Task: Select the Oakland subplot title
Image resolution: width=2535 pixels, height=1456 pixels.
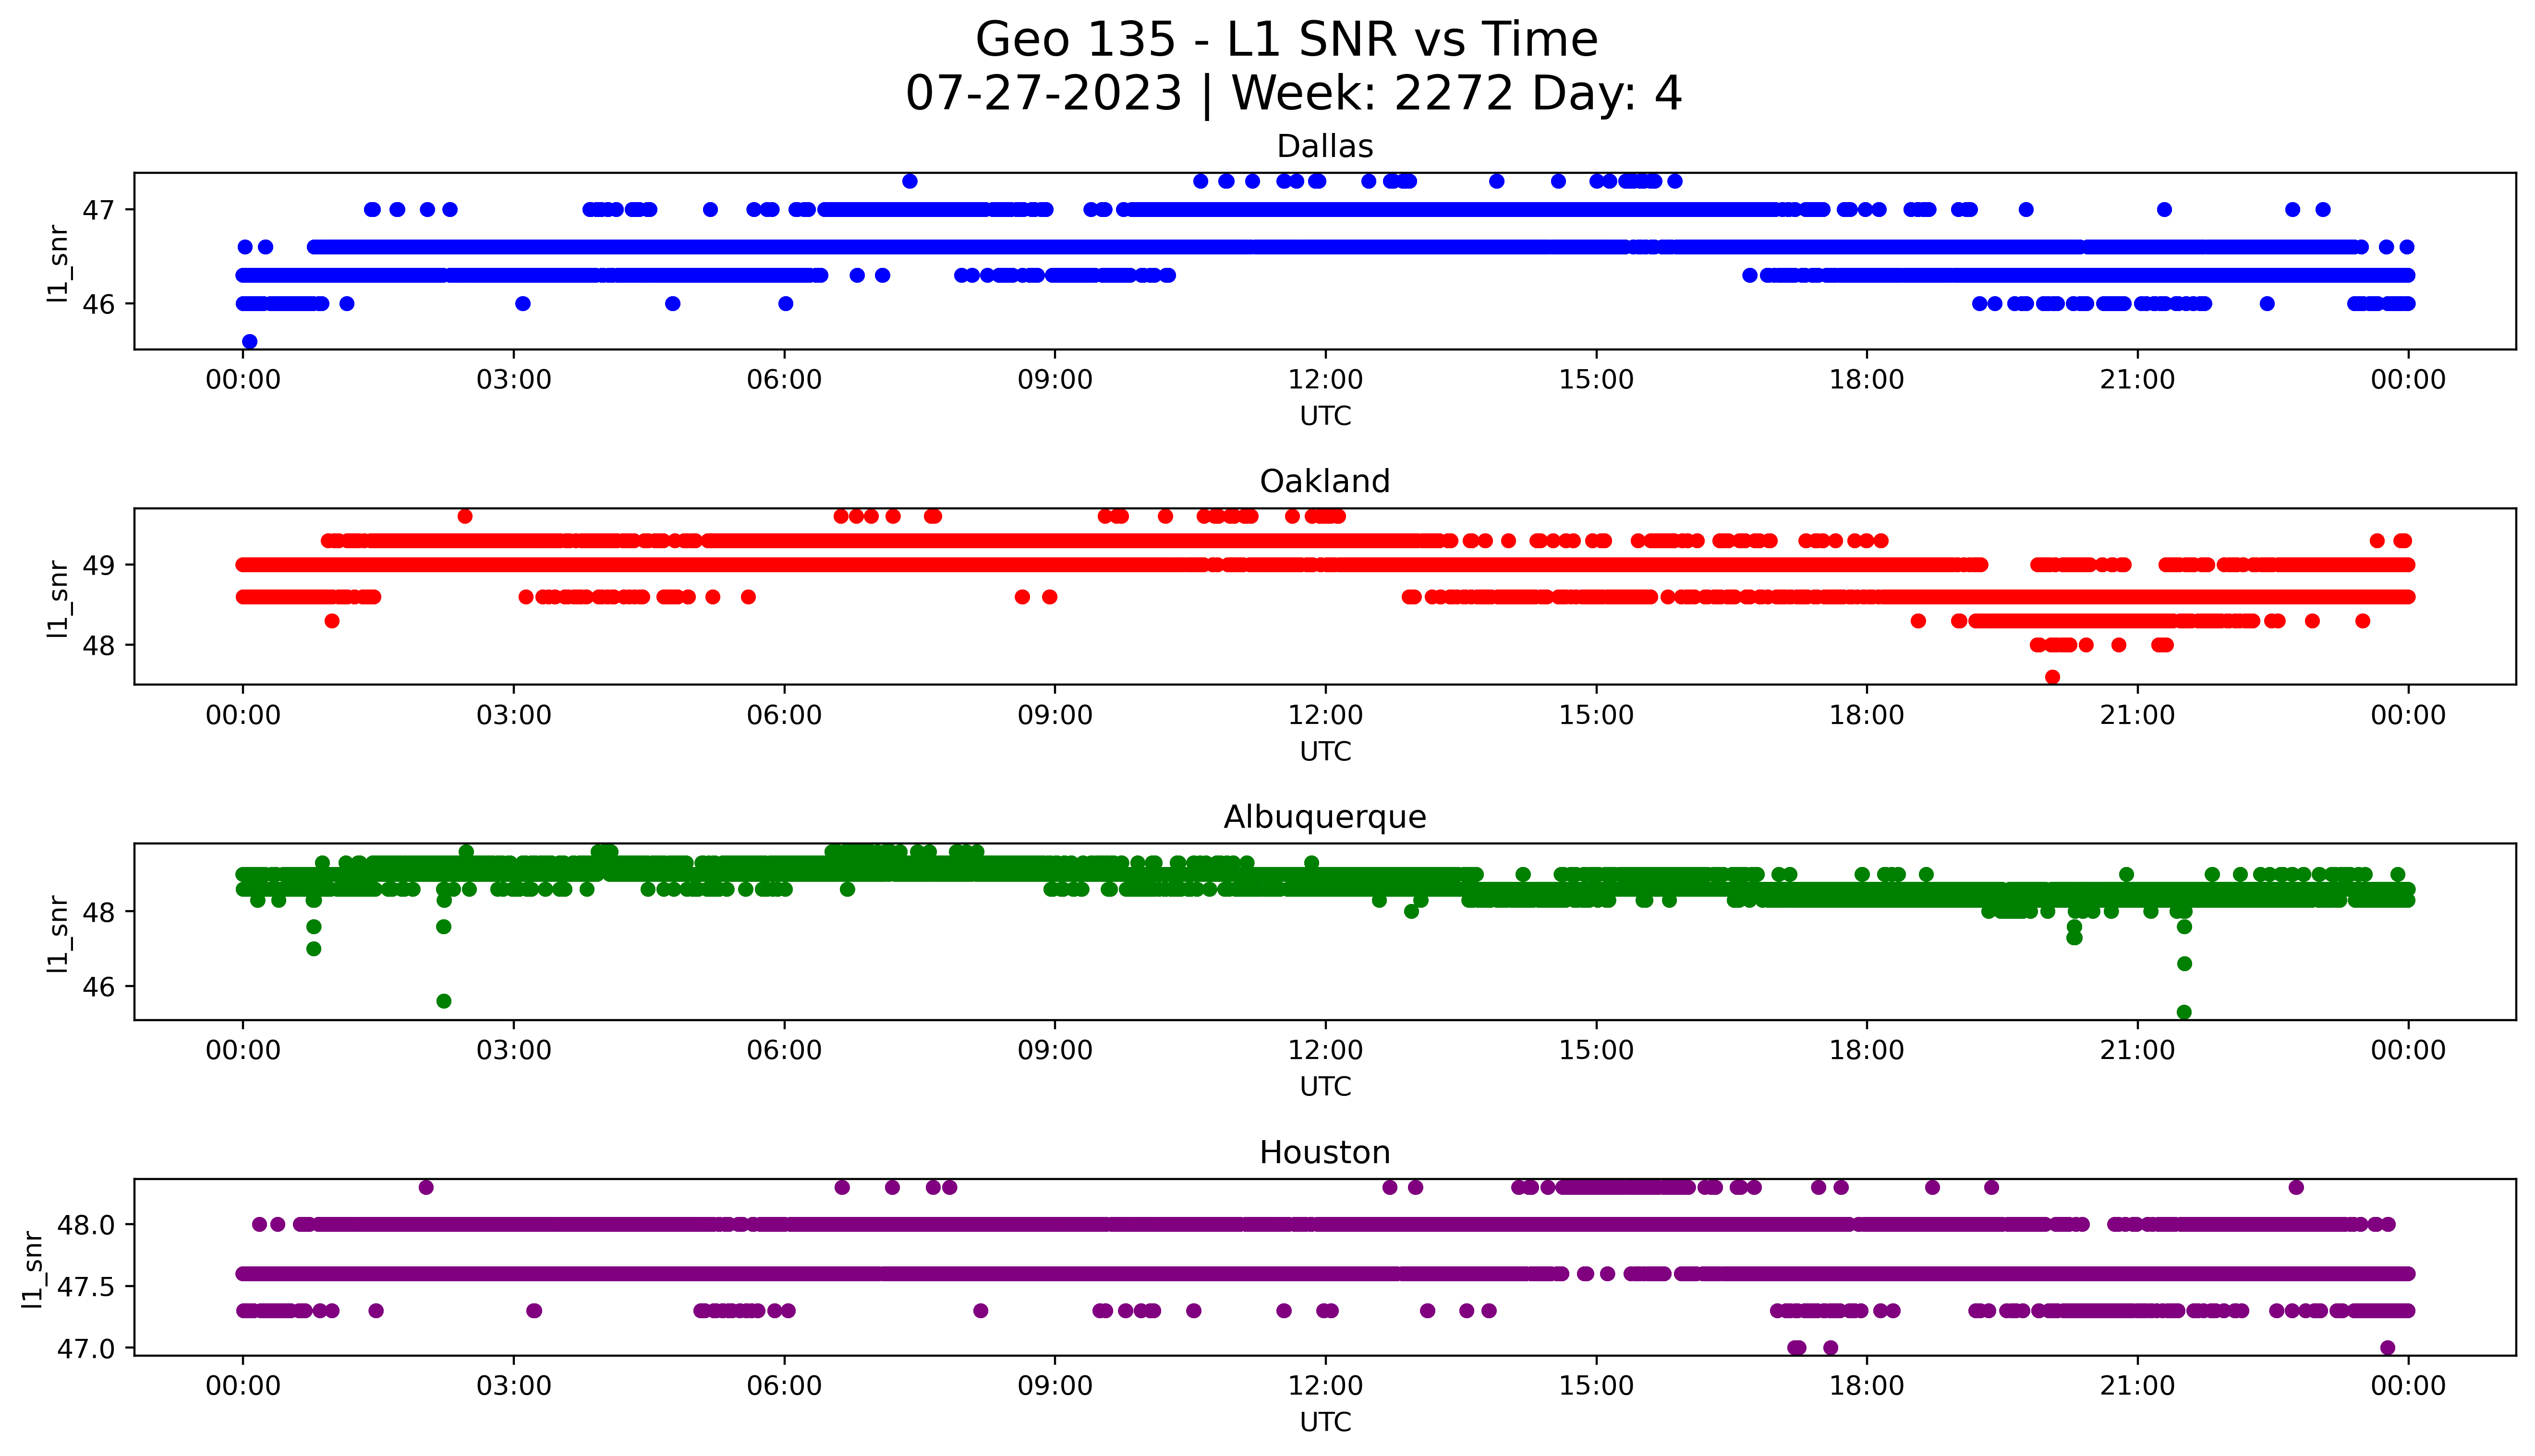Action: [1325, 481]
